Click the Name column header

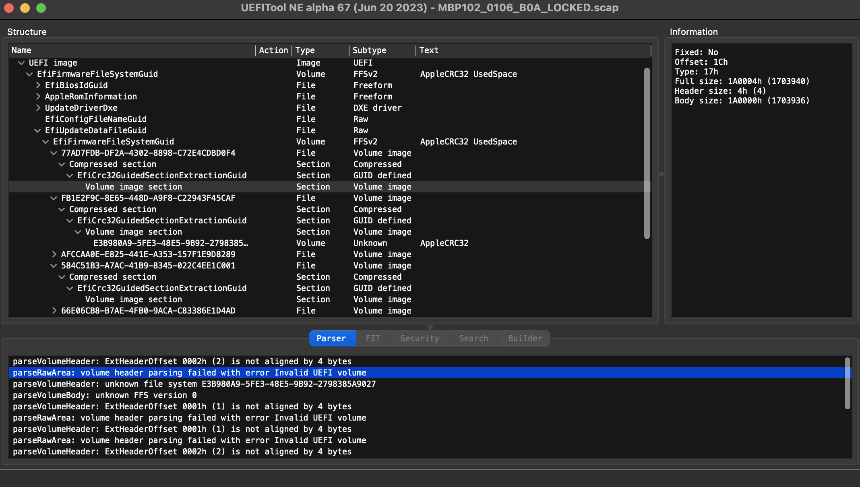click(21, 50)
